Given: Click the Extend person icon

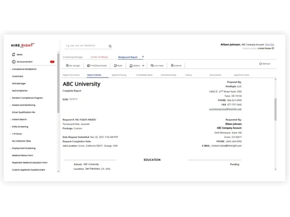Looking at the screenshot, I should point(172,65).
